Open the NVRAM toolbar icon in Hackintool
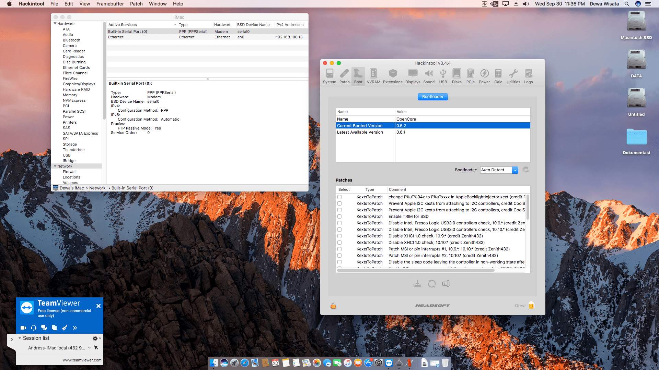Image resolution: width=659 pixels, height=370 pixels. pos(373,76)
